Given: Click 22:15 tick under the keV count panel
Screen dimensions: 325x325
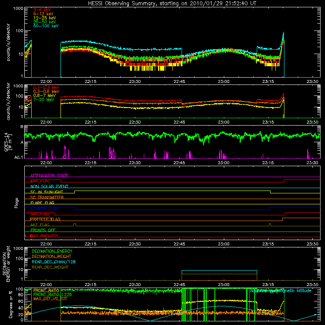Looking at the screenshot, I should 91,82.
